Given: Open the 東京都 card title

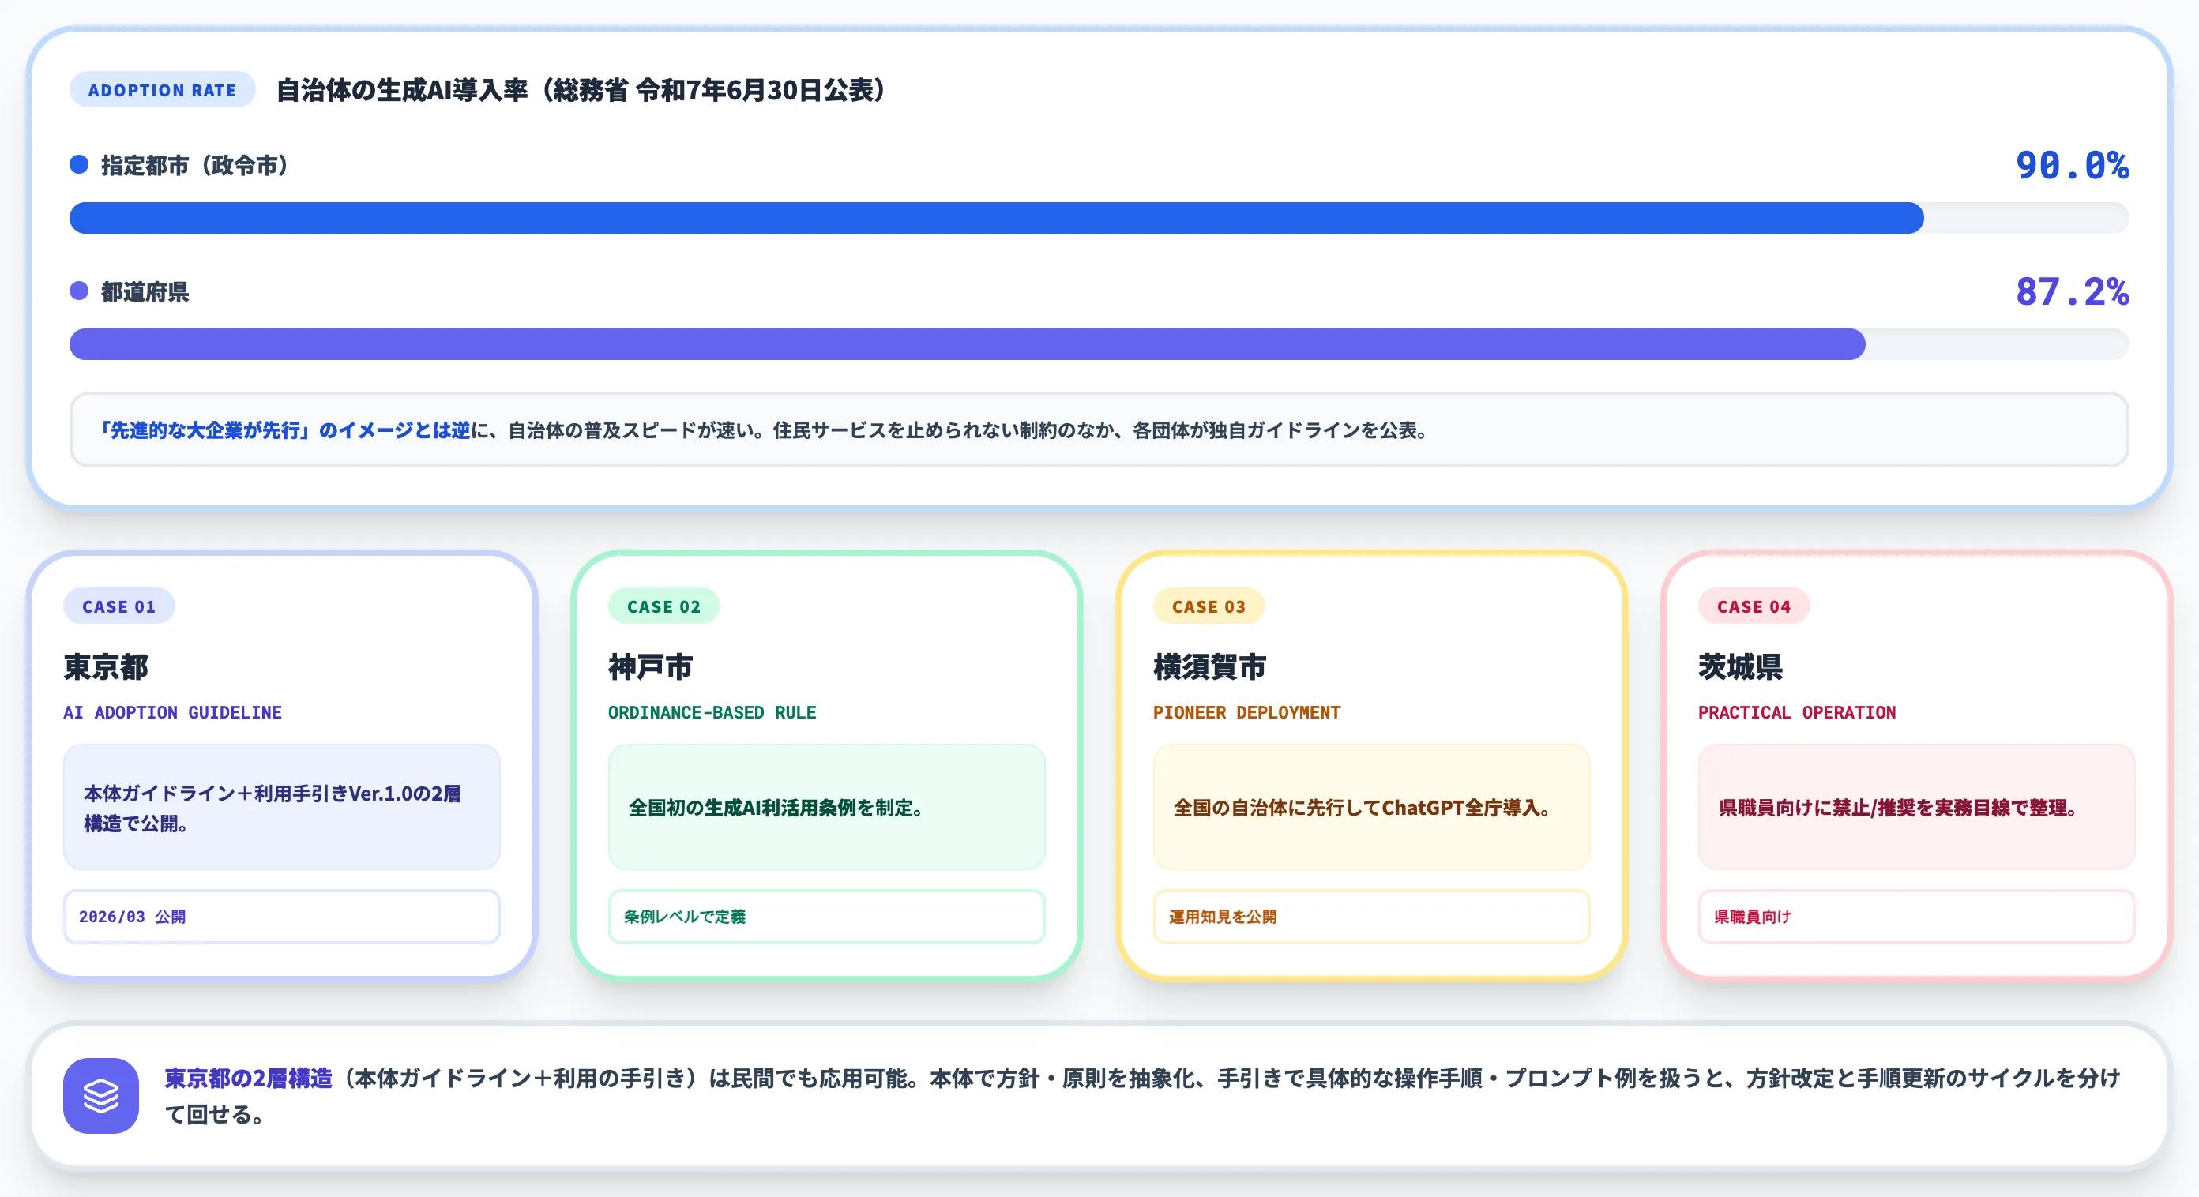Looking at the screenshot, I should pyautogui.click(x=106, y=666).
